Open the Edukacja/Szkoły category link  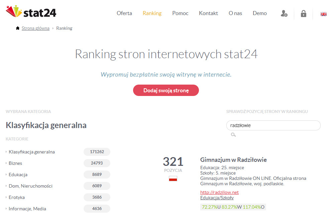pos(217,198)
